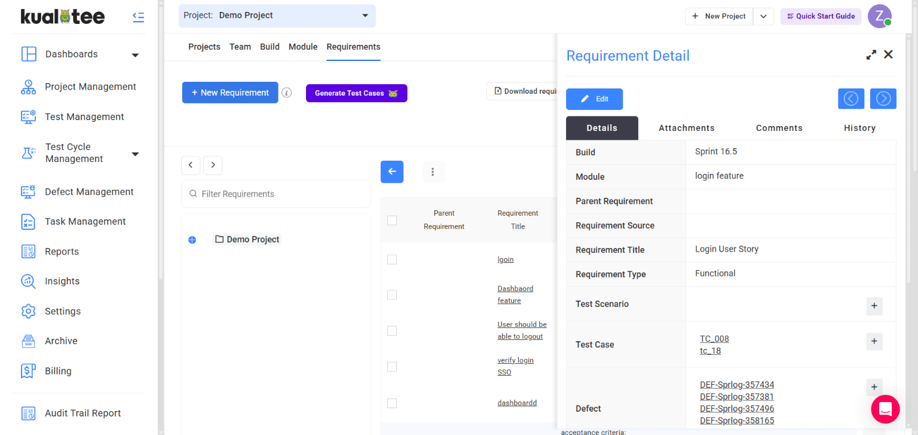Viewport: 918px width, 435px height.
Task: Expand the Demo Project tree node
Action: coord(192,240)
